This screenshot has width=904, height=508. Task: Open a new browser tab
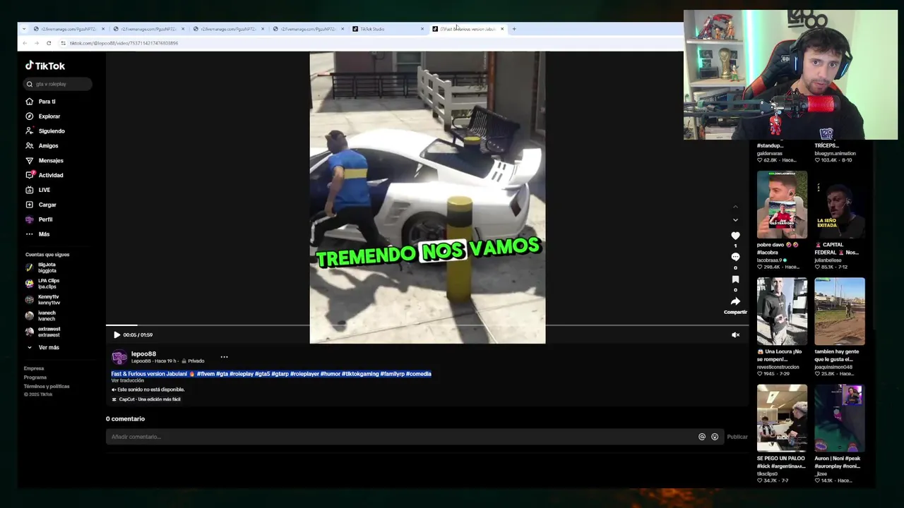click(x=514, y=29)
